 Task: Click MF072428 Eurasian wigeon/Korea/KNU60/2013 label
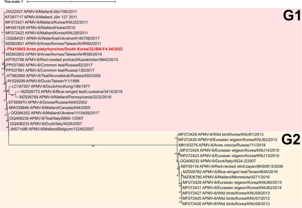tap(232, 182)
